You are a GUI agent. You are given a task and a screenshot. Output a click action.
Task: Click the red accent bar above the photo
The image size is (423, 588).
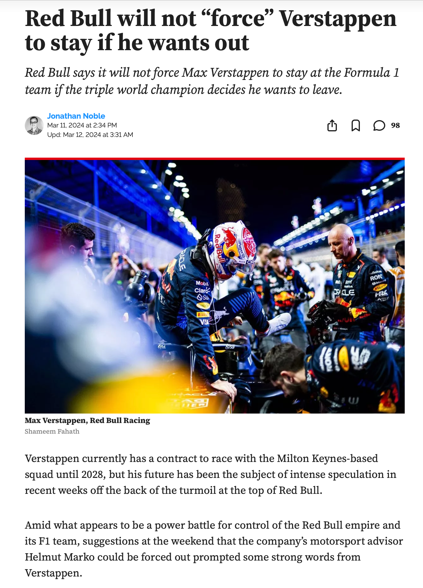[x=215, y=159]
